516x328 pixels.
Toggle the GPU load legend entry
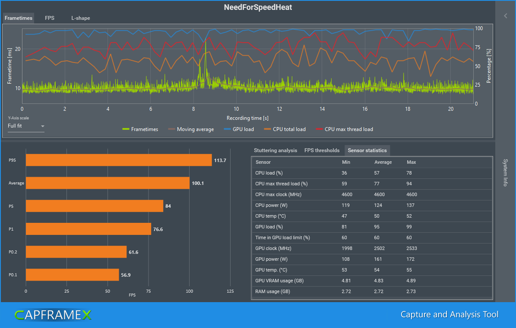click(240, 129)
